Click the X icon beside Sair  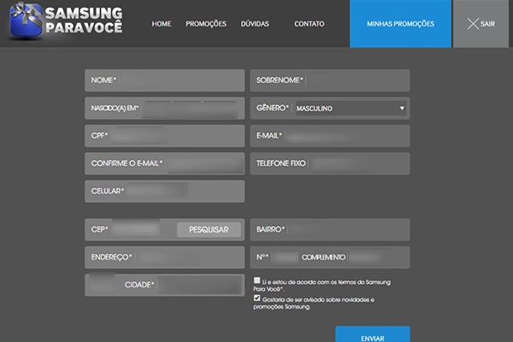(x=473, y=24)
